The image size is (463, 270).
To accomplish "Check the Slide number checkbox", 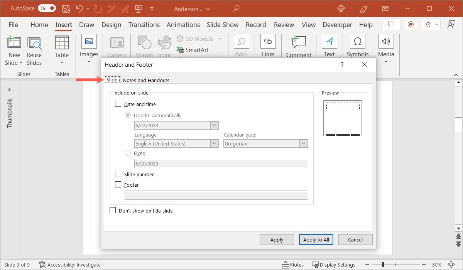I will [x=118, y=174].
